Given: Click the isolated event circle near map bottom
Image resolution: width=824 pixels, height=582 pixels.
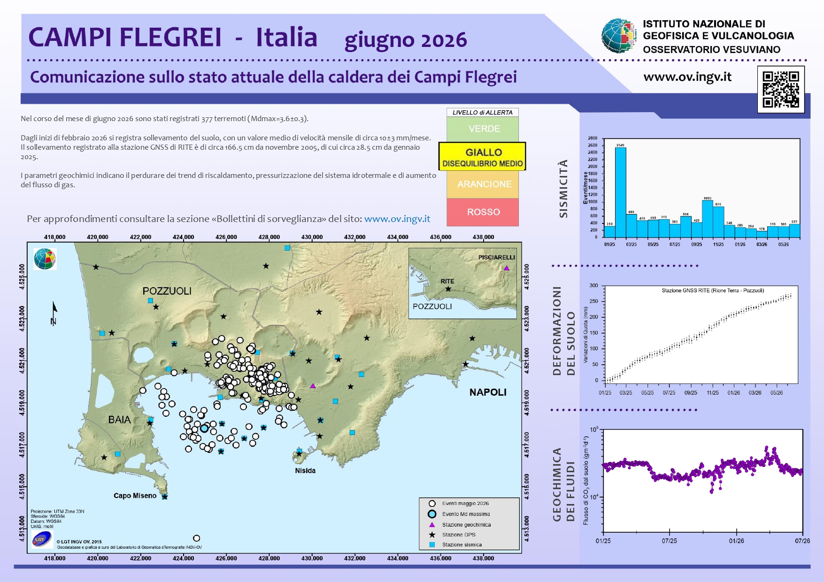Looking at the screenshot, I should point(196,538).
